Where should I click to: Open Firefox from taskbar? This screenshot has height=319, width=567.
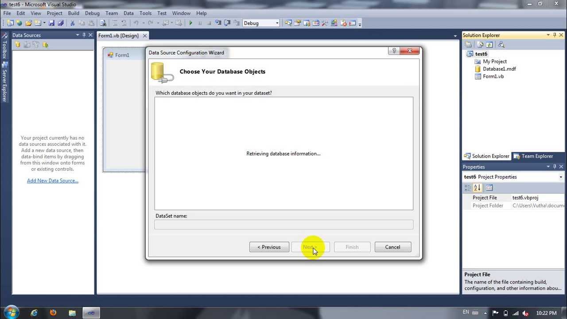tap(53, 313)
